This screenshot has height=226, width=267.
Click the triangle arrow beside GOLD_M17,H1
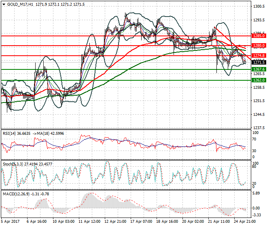point(4,4)
